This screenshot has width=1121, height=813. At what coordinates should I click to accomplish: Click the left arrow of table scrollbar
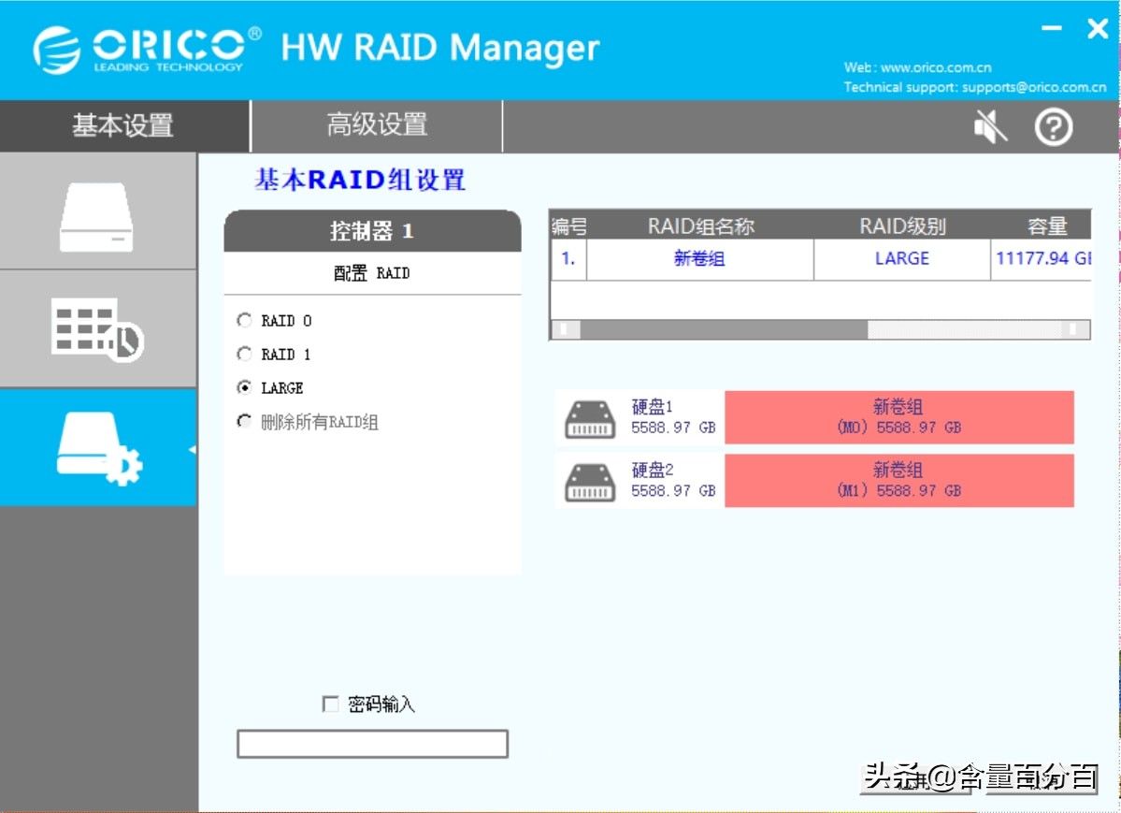[566, 329]
